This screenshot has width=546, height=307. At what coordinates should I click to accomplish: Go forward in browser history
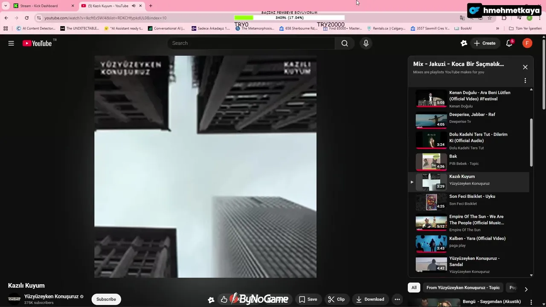(x=16, y=18)
